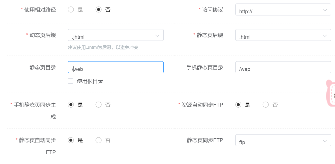Open the 静态页同步FTP dropdown

click(283, 140)
